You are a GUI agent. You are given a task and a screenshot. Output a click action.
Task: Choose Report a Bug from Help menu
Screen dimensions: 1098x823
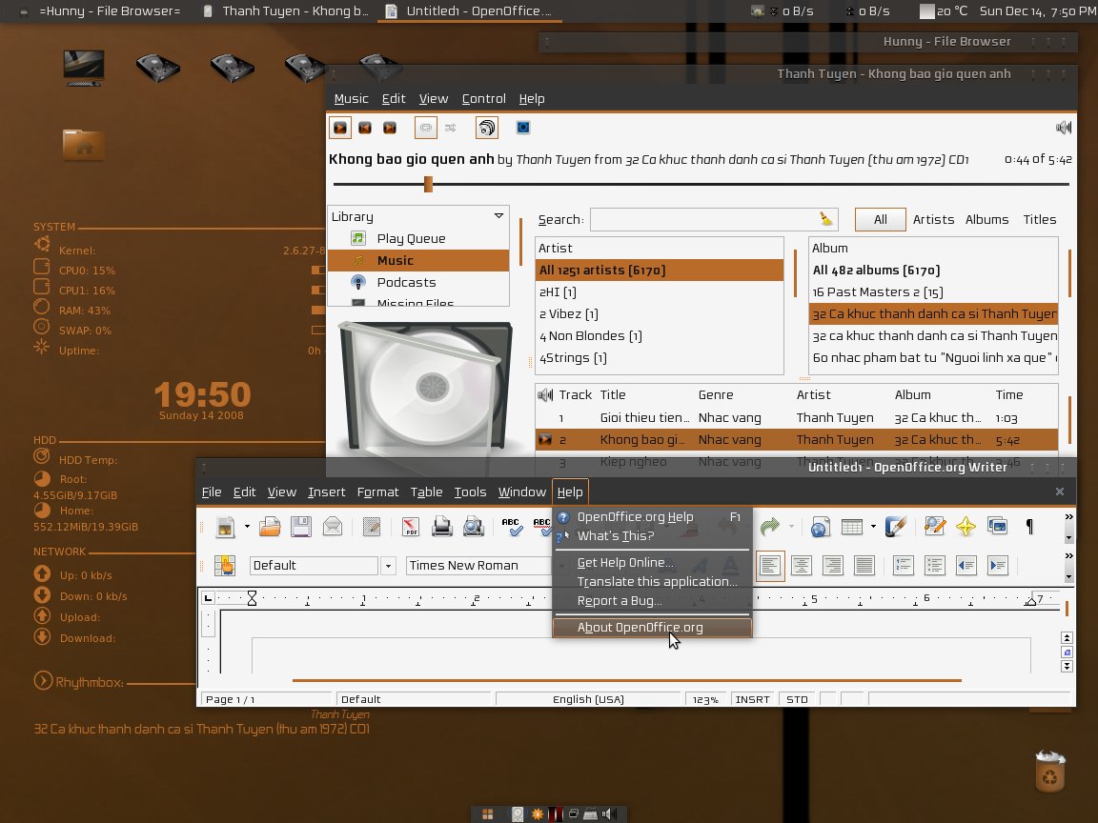(652, 600)
